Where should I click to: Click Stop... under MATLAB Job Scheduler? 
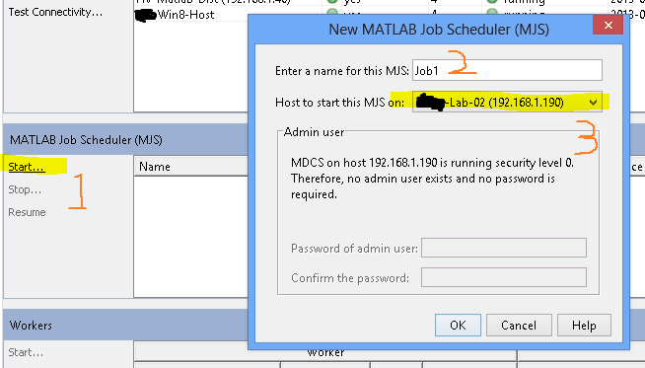pos(25,189)
